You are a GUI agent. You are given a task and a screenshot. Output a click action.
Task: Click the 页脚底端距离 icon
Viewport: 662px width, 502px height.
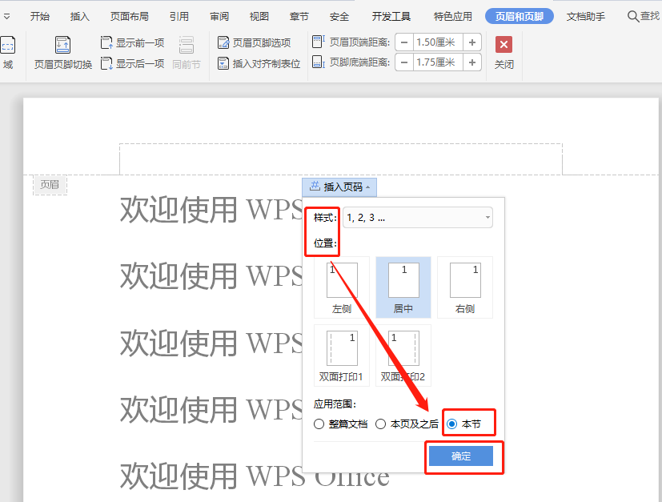click(x=318, y=62)
